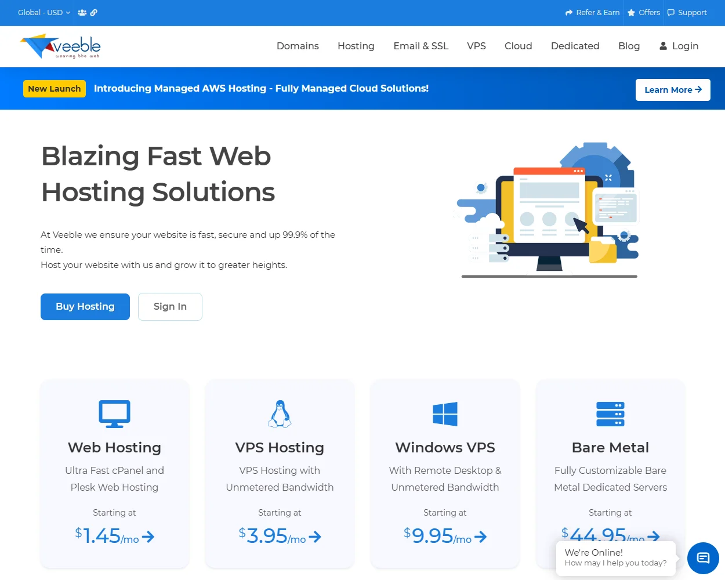The width and height of the screenshot is (725, 580).
Task: Click the Veeble logo
Action: tap(60, 46)
